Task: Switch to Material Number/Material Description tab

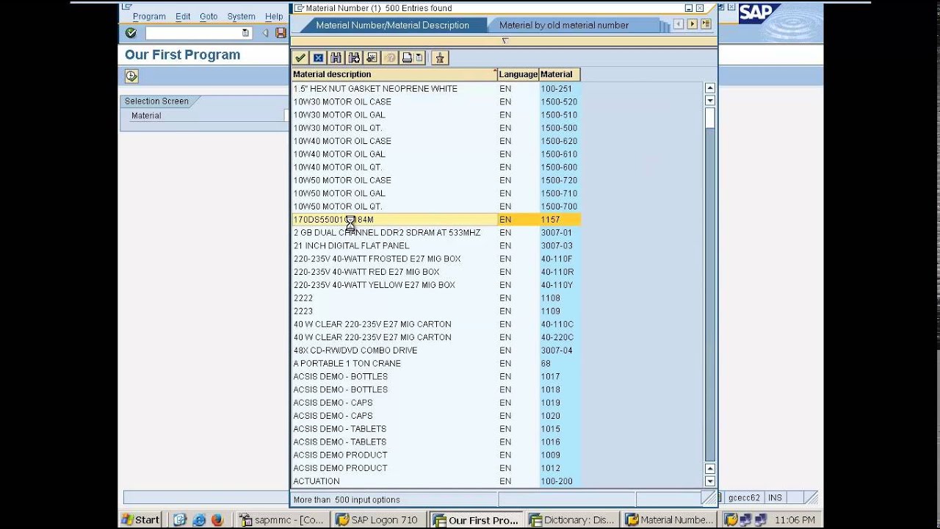Action: tap(392, 25)
